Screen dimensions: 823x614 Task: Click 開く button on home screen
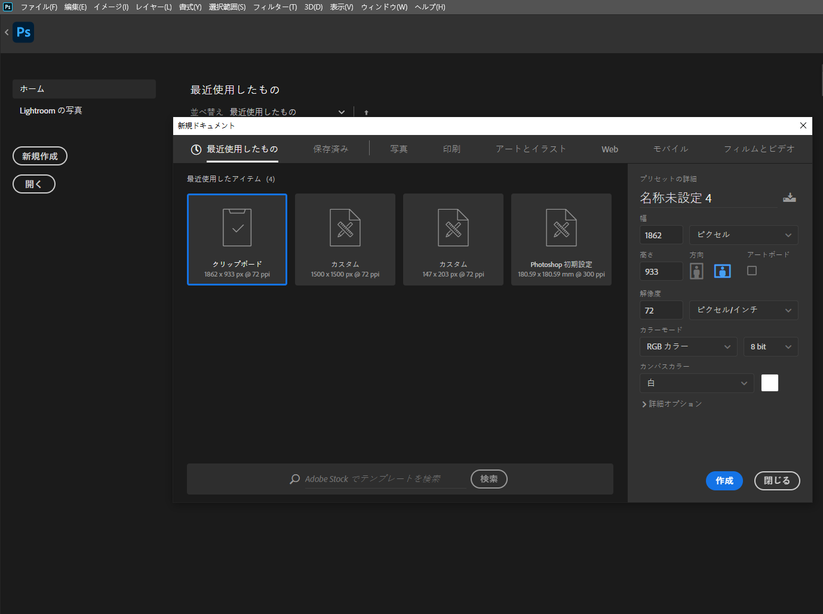(x=34, y=184)
